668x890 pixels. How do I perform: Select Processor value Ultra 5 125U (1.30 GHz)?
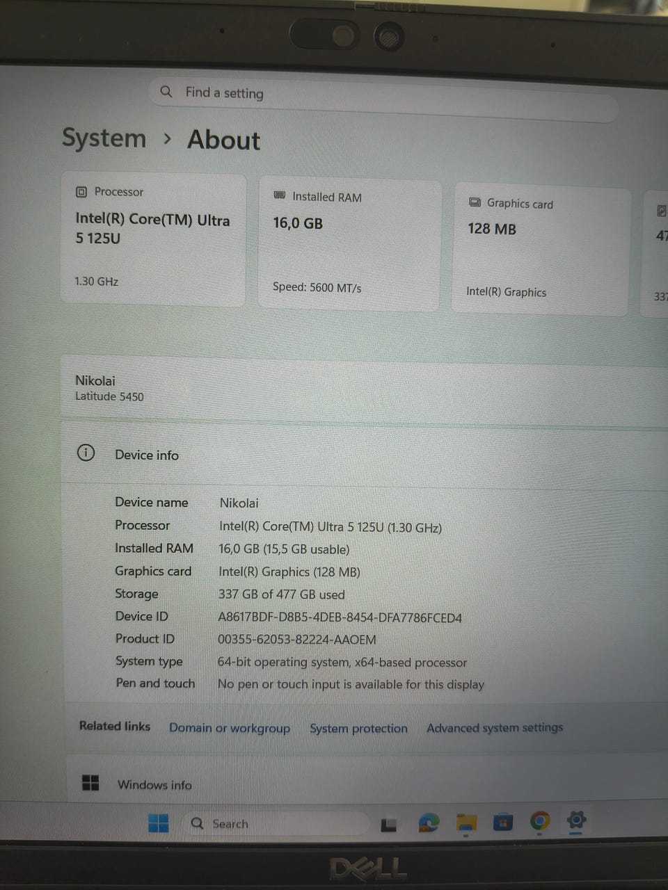pos(331,527)
